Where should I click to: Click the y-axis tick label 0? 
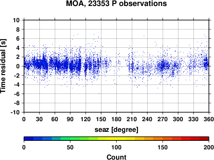point(18,66)
